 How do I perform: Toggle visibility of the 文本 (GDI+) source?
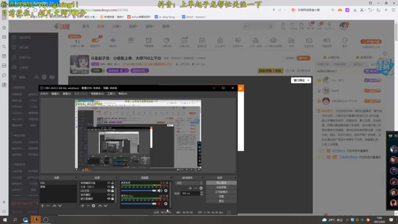tap(108, 187)
